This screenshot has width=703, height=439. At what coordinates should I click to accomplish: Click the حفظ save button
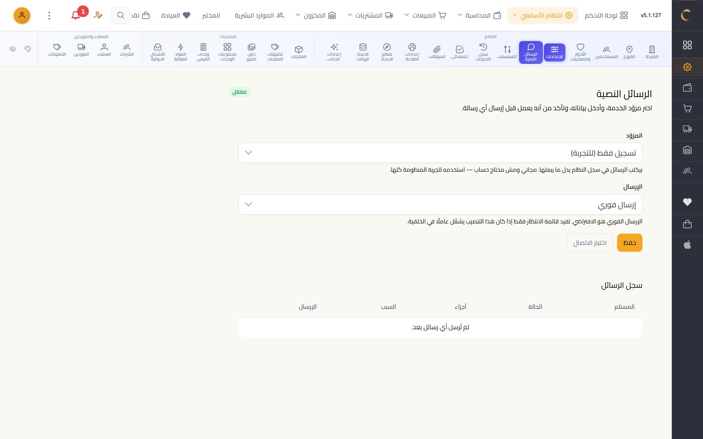click(x=630, y=243)
